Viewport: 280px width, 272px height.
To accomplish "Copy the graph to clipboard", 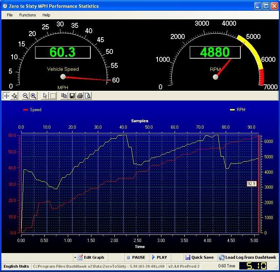I will 64,96.
